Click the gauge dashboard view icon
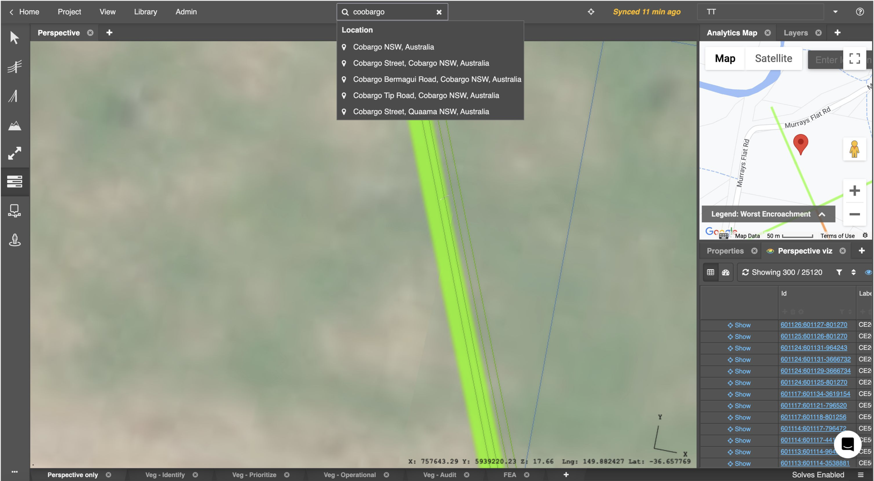 tap(726, 272)
